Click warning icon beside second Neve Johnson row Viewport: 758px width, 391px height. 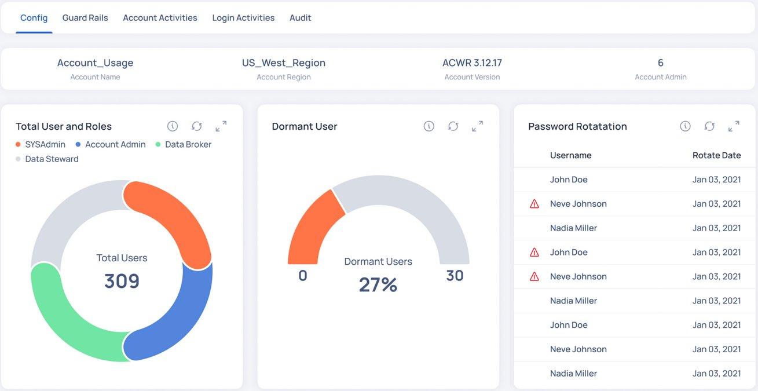pyautogui.click(x=534, y=277)
